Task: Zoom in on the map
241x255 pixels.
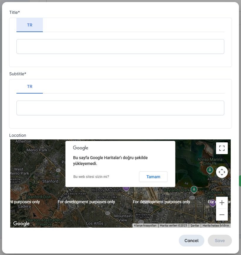Action: pyautogui.click(x=222, y=203)
